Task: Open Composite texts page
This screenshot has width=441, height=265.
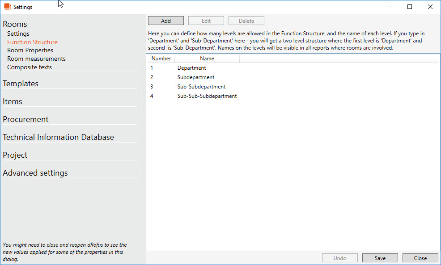Action: pos(30,67)
